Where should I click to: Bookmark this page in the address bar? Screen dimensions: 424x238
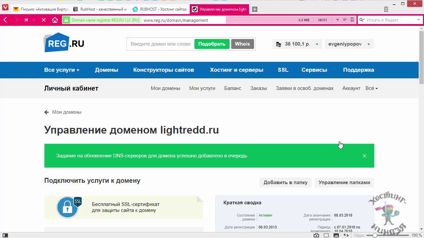pos(352,20)
